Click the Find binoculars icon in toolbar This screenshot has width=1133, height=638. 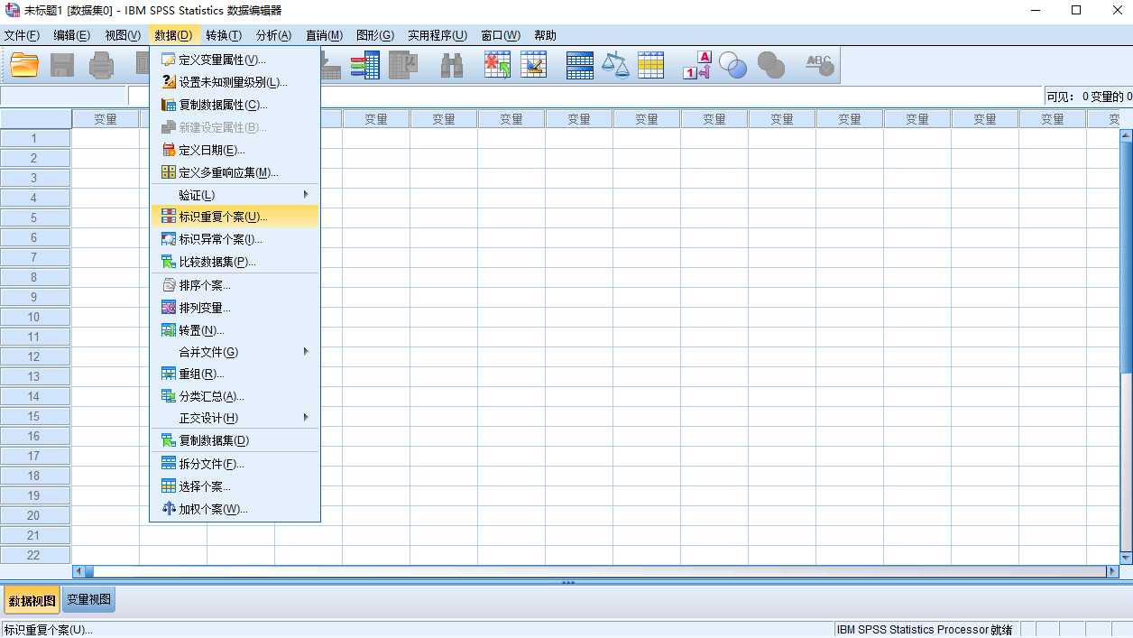pos(452,65)
